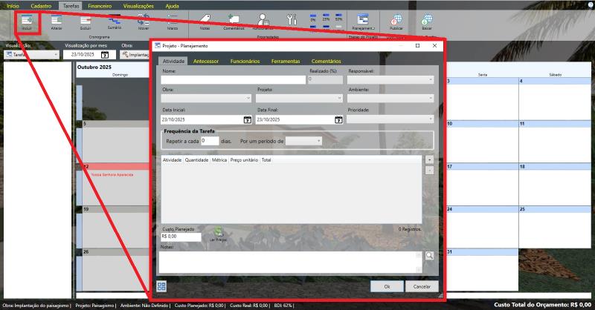Viewport: 595px width, 310px height.
Task: Click the magnifier icon beside Notas
Action: click(430, 256)
